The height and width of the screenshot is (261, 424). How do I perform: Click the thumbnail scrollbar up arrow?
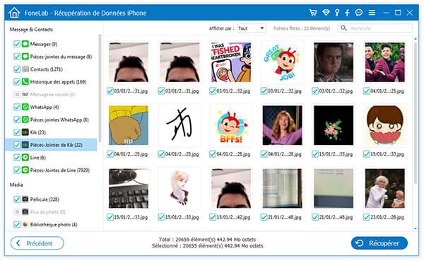(416, 39)
